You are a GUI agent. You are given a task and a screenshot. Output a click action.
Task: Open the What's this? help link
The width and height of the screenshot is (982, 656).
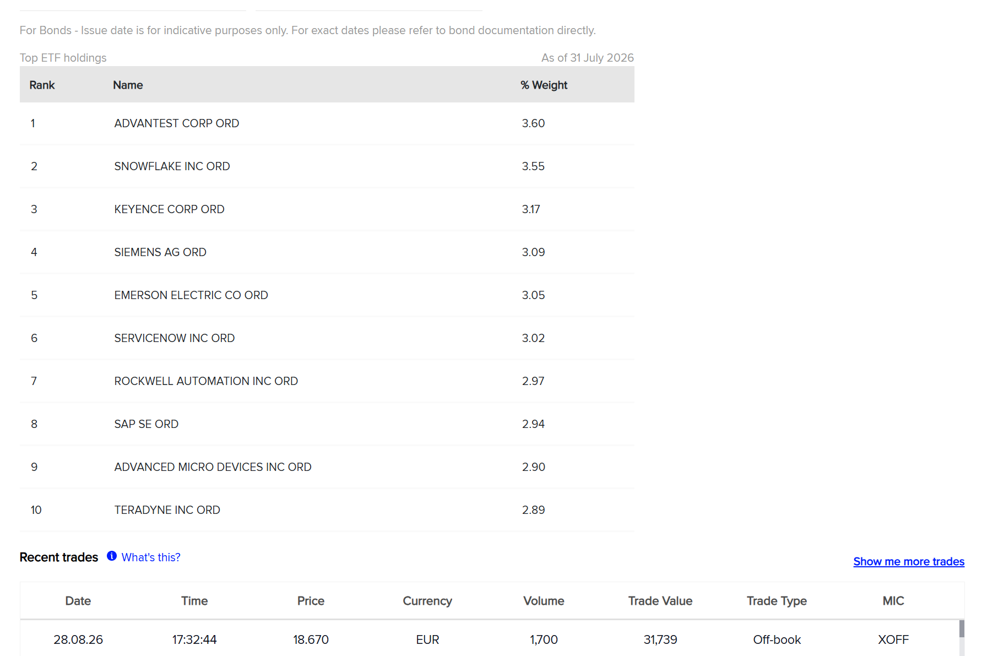click(x=151, y=557)
